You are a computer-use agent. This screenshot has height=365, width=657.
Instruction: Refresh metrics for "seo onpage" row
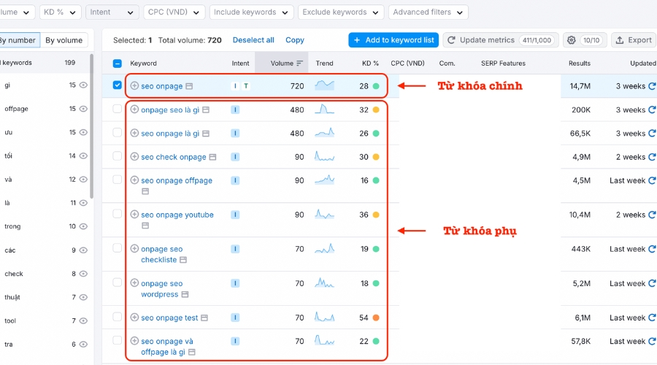coord(651,86)
